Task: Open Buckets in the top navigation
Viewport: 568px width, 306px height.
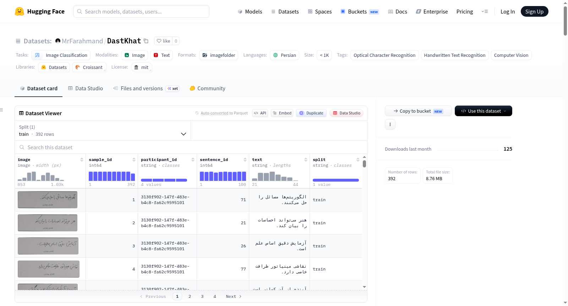Action: pos(360,11)
